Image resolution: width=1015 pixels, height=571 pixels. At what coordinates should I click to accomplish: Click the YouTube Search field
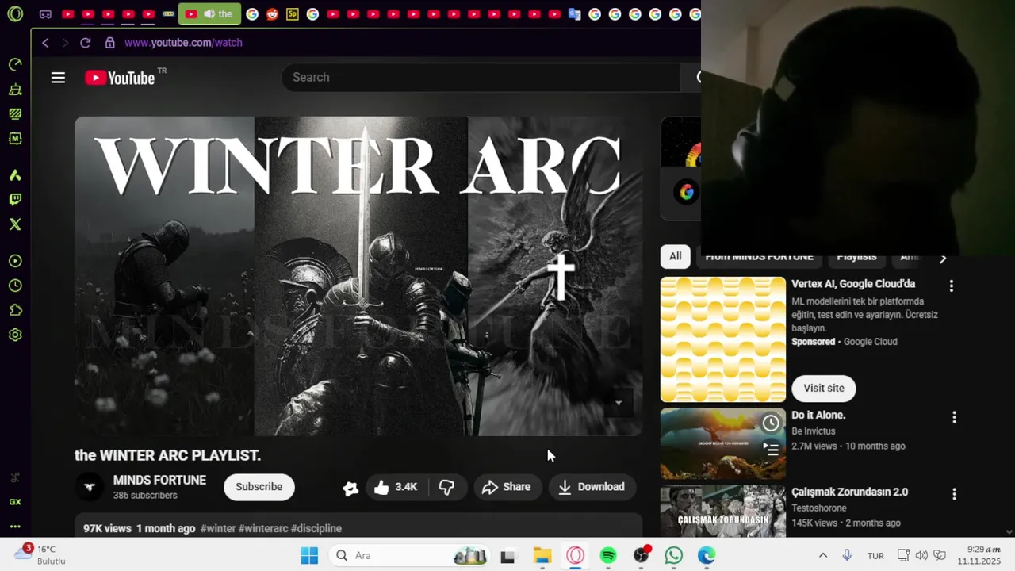click(x=481, y=77)
